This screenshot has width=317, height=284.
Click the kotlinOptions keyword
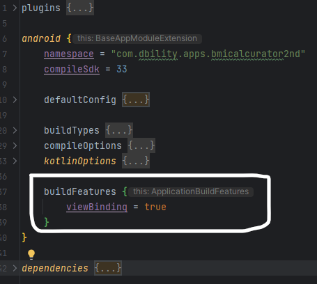tap(80, 161)
